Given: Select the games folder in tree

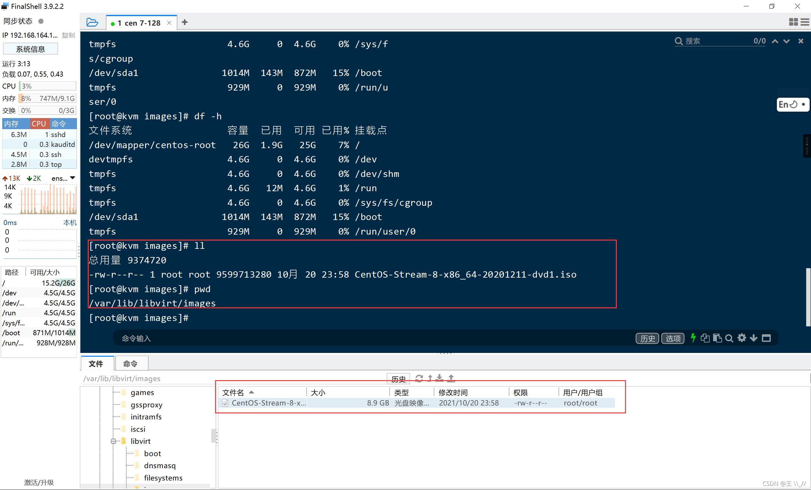Looking at the screenshot, I should click(142, 392).
